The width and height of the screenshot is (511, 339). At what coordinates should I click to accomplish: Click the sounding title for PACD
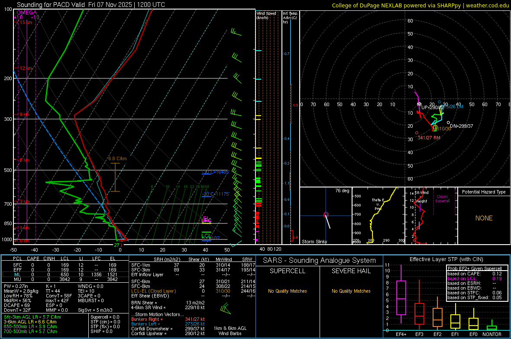91,5
